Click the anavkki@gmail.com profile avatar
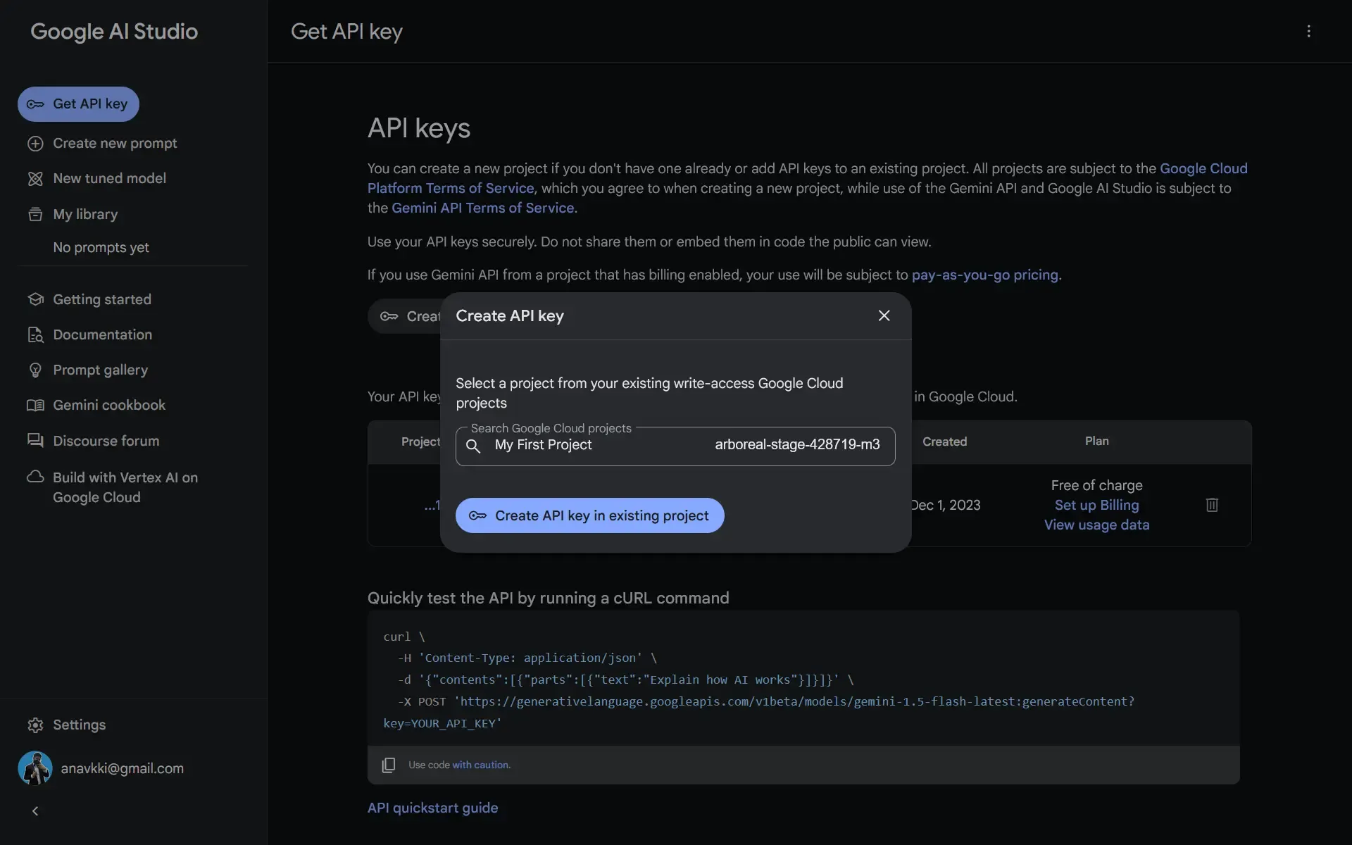 click(x=36, y=768)
